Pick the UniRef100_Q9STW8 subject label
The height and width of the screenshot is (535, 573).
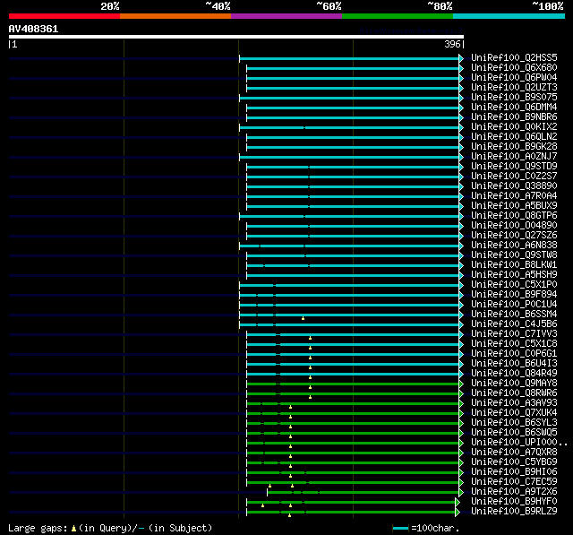pyautogui.click(x=514, y=255)
